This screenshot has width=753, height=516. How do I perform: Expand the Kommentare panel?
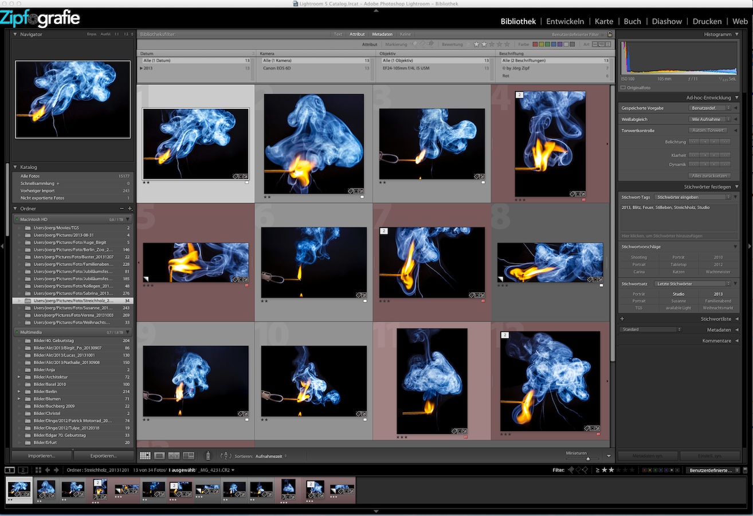[x=736, y=341]
